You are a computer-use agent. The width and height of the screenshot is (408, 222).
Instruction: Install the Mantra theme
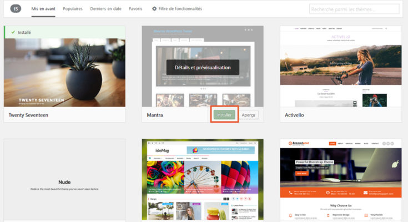[224, 115]
